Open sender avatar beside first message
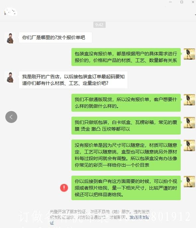 (10, 38)
